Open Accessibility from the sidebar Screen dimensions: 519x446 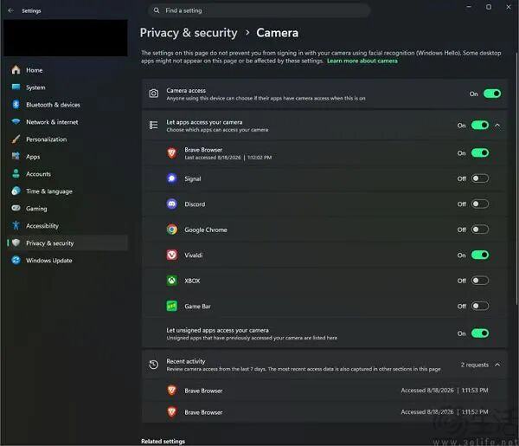tap(67, 226)
